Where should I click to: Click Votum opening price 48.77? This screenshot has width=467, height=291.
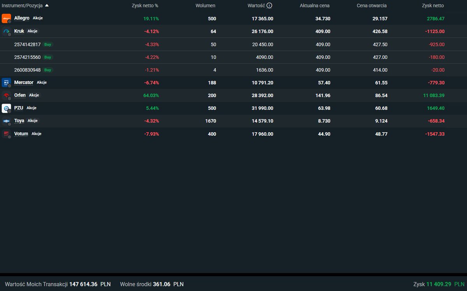(x=381, y=134)
